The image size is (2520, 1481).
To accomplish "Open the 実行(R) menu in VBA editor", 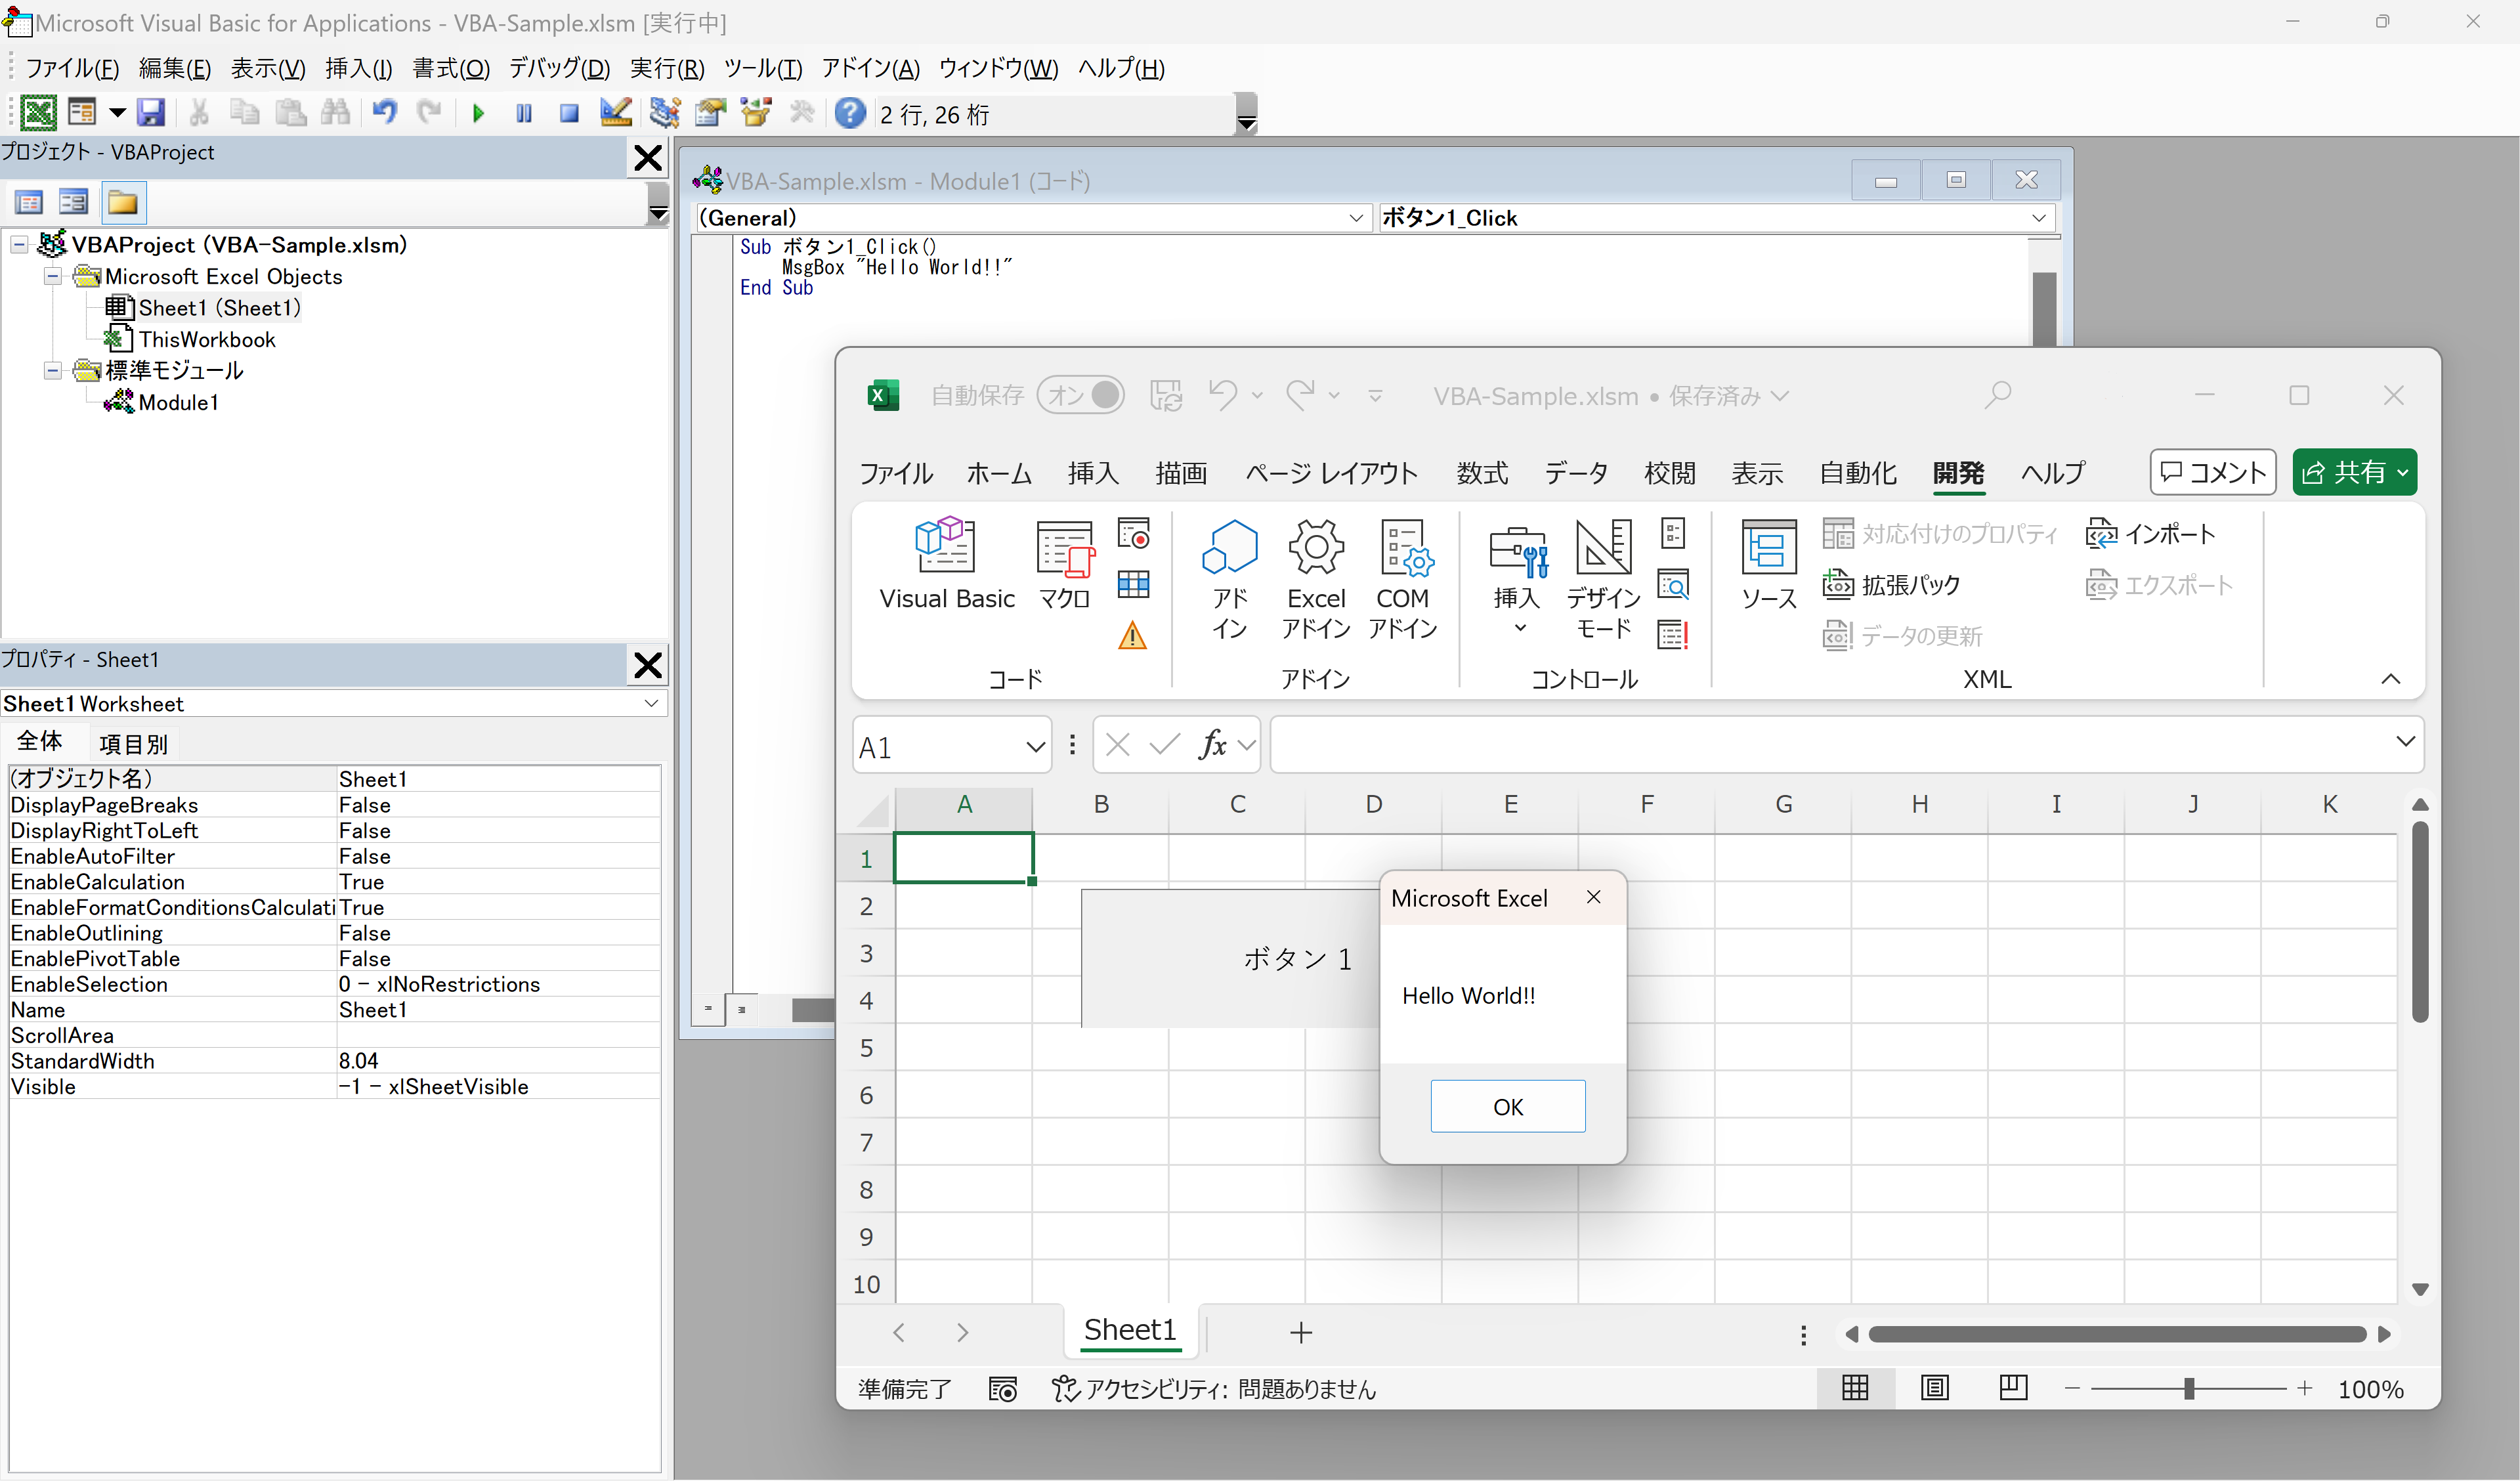I will point(667,68).
